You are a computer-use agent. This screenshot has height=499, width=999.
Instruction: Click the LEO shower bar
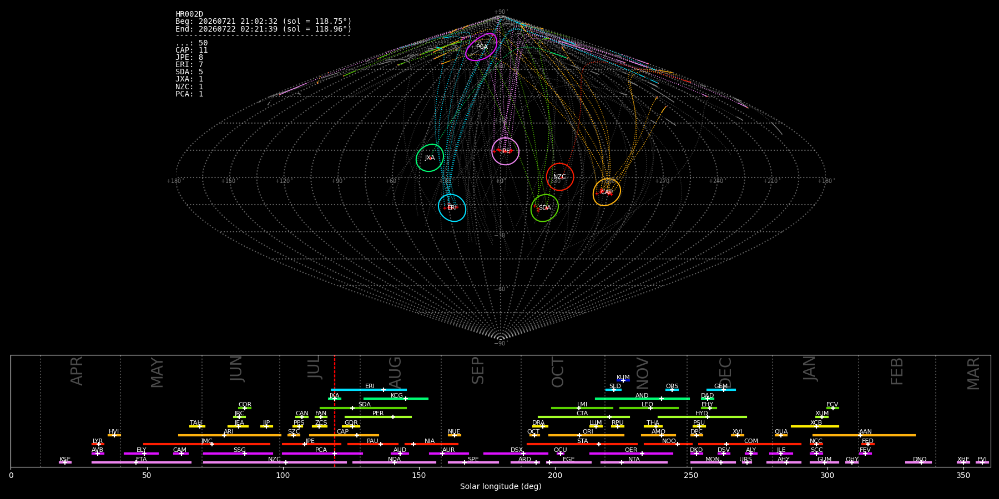click(649, 408)
